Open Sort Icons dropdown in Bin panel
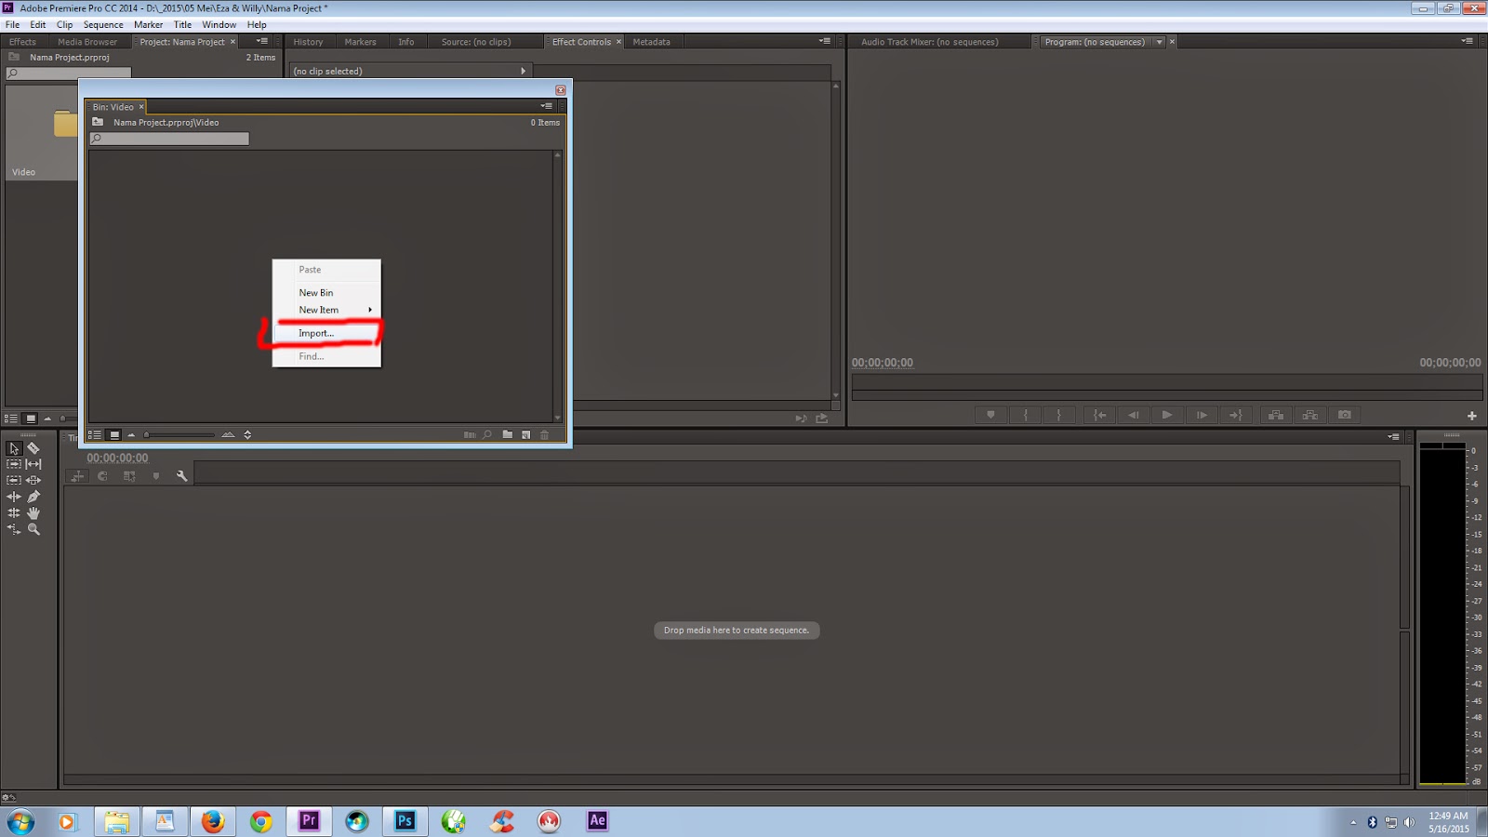Screen dimensions: 1488x837 [247, 434]
